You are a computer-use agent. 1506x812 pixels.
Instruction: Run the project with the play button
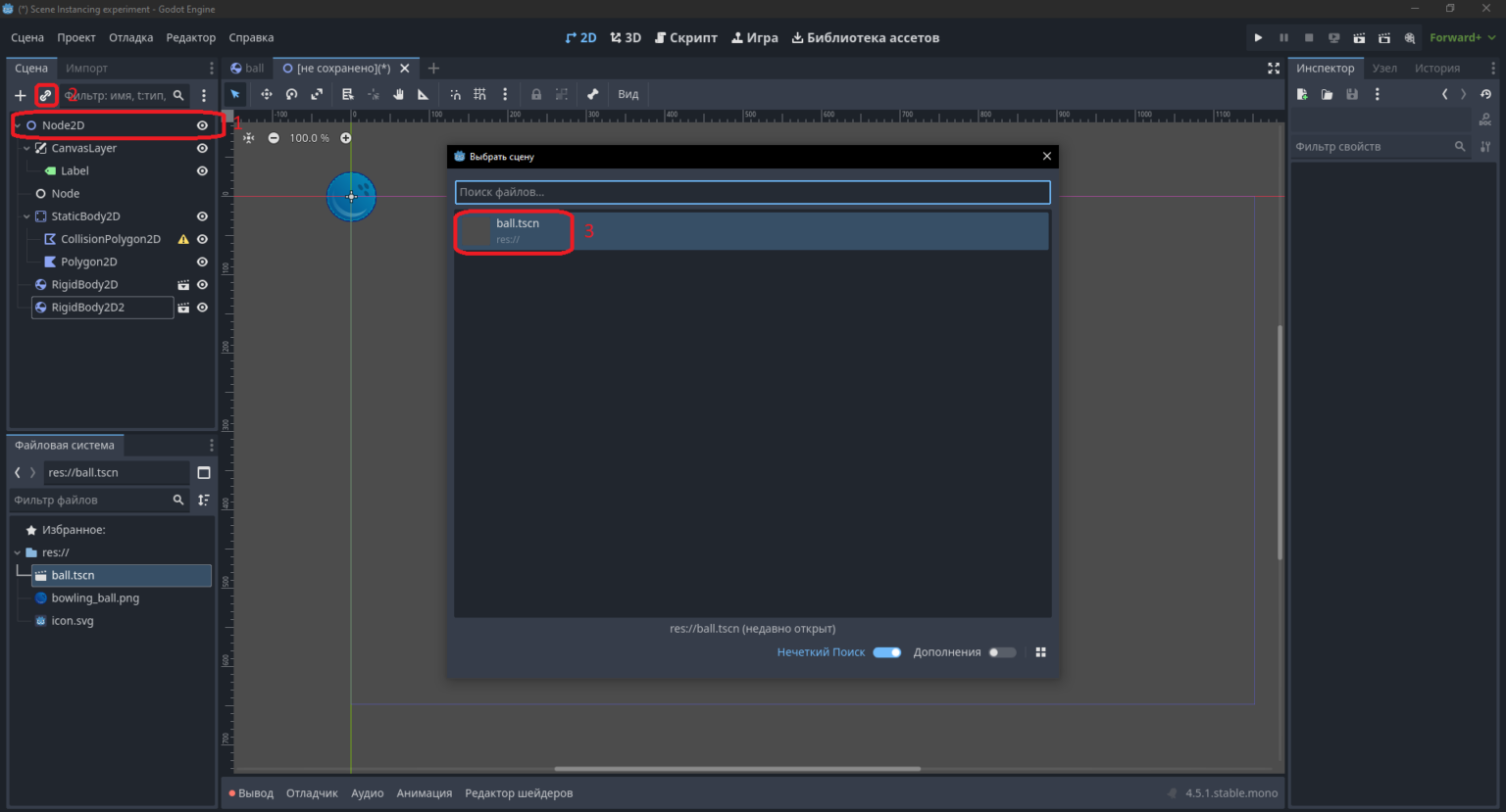coord(1258,37)
